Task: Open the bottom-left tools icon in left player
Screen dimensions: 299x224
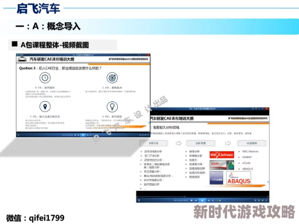Action: click(x=18, y=135)
